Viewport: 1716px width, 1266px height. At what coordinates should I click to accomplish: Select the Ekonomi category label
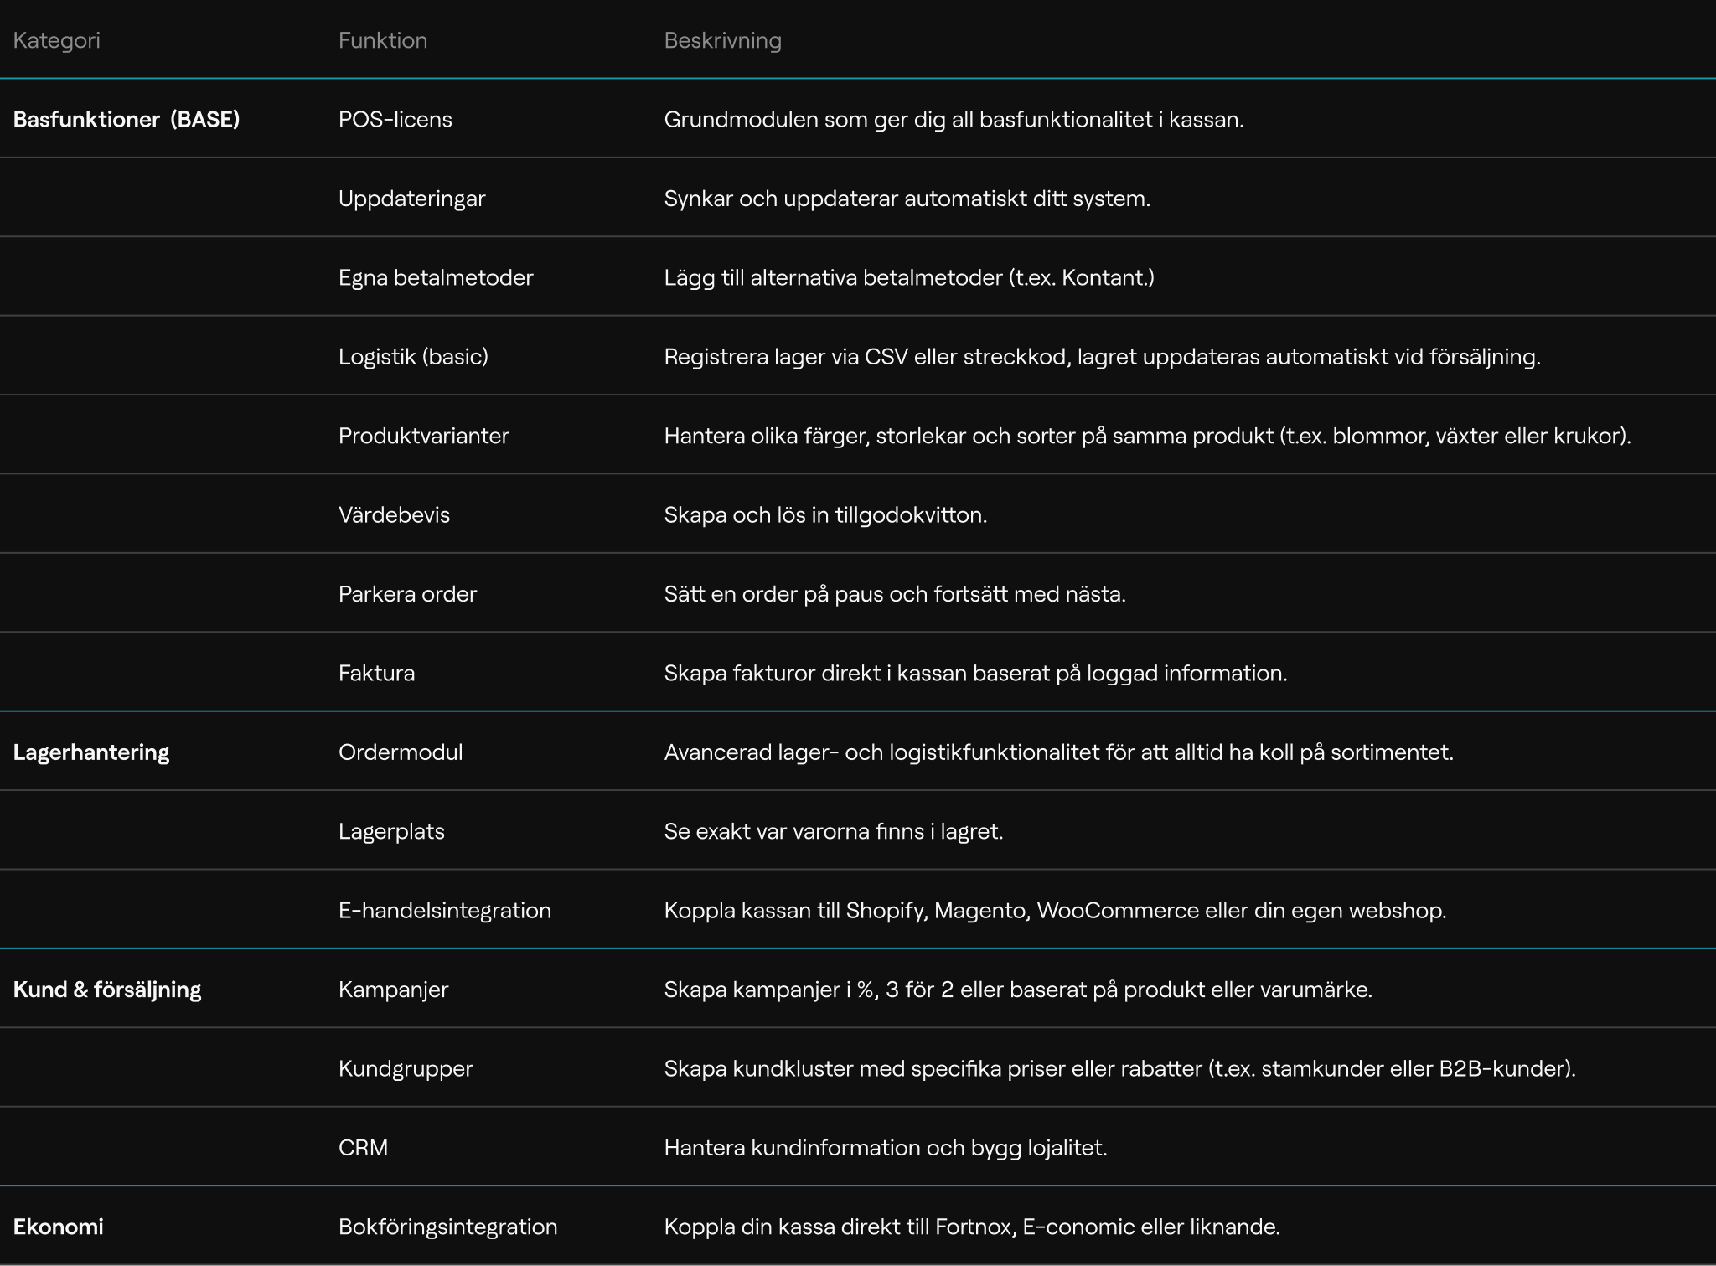click(59, 1226)
